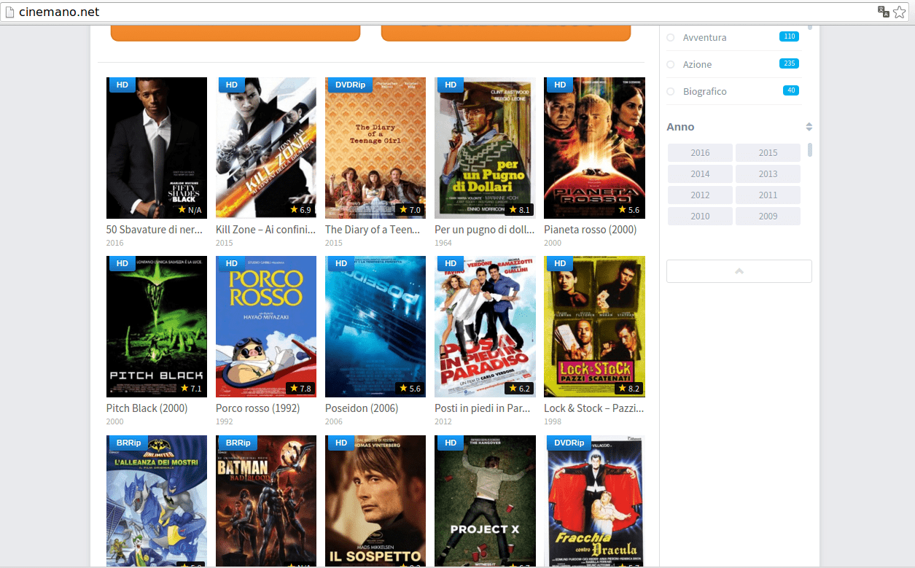
Task: Open the Il Sospetto poster
Action: (x=375, y=501)
